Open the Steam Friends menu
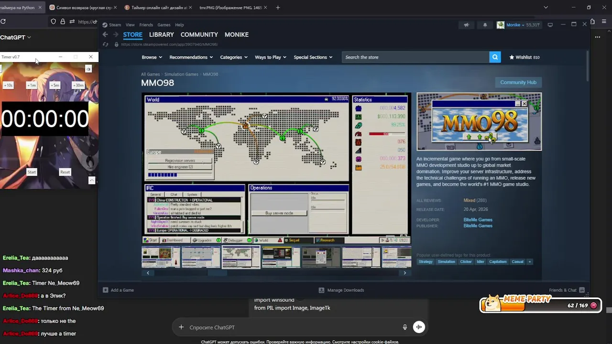Screen dimensions: 612x344 pyautogui.click(x=146, y=25)
